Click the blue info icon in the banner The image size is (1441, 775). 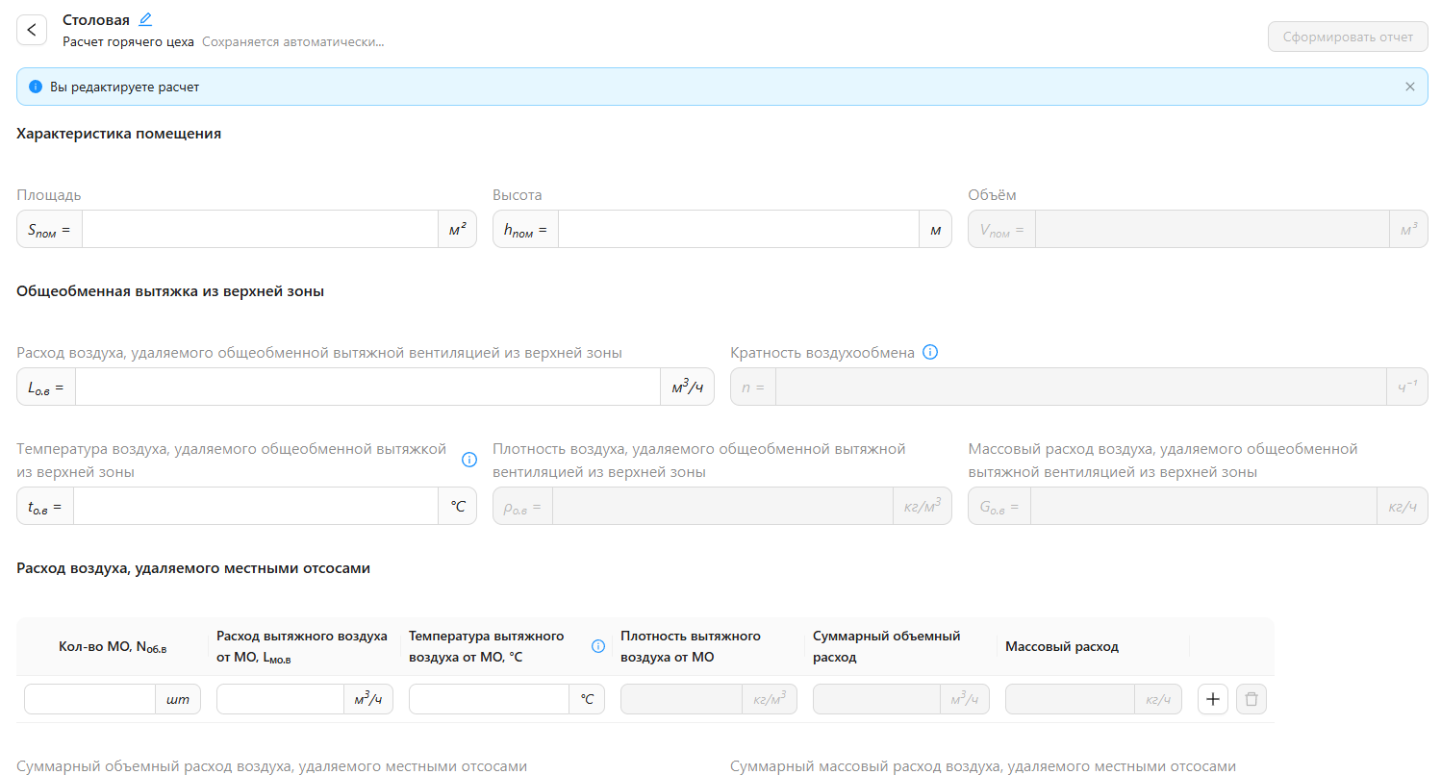coord(36,87)
